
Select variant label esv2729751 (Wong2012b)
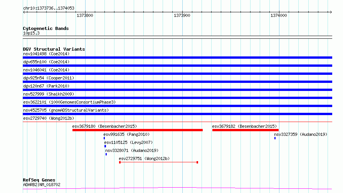144,158
